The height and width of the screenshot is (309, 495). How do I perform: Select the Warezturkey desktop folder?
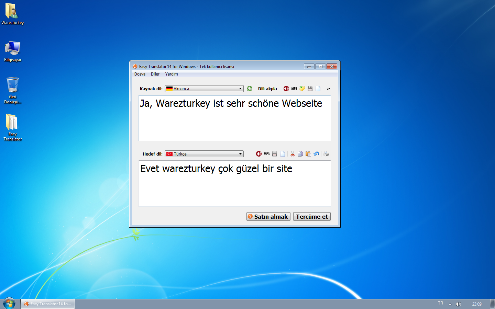[x=13, y=14]
